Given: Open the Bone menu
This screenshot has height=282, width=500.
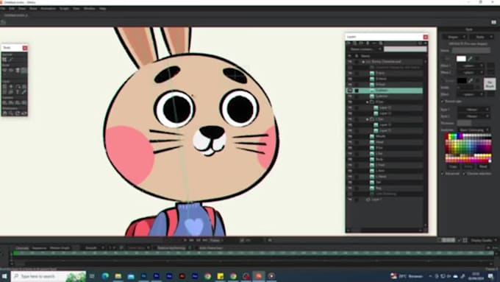Looking at the screenshot, I should (33, 9).
